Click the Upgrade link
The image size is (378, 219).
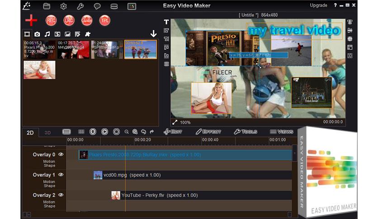point(318,5)
